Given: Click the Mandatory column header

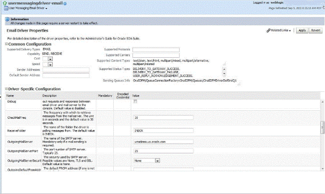Looking at the screenshot, I should [105, 96].
